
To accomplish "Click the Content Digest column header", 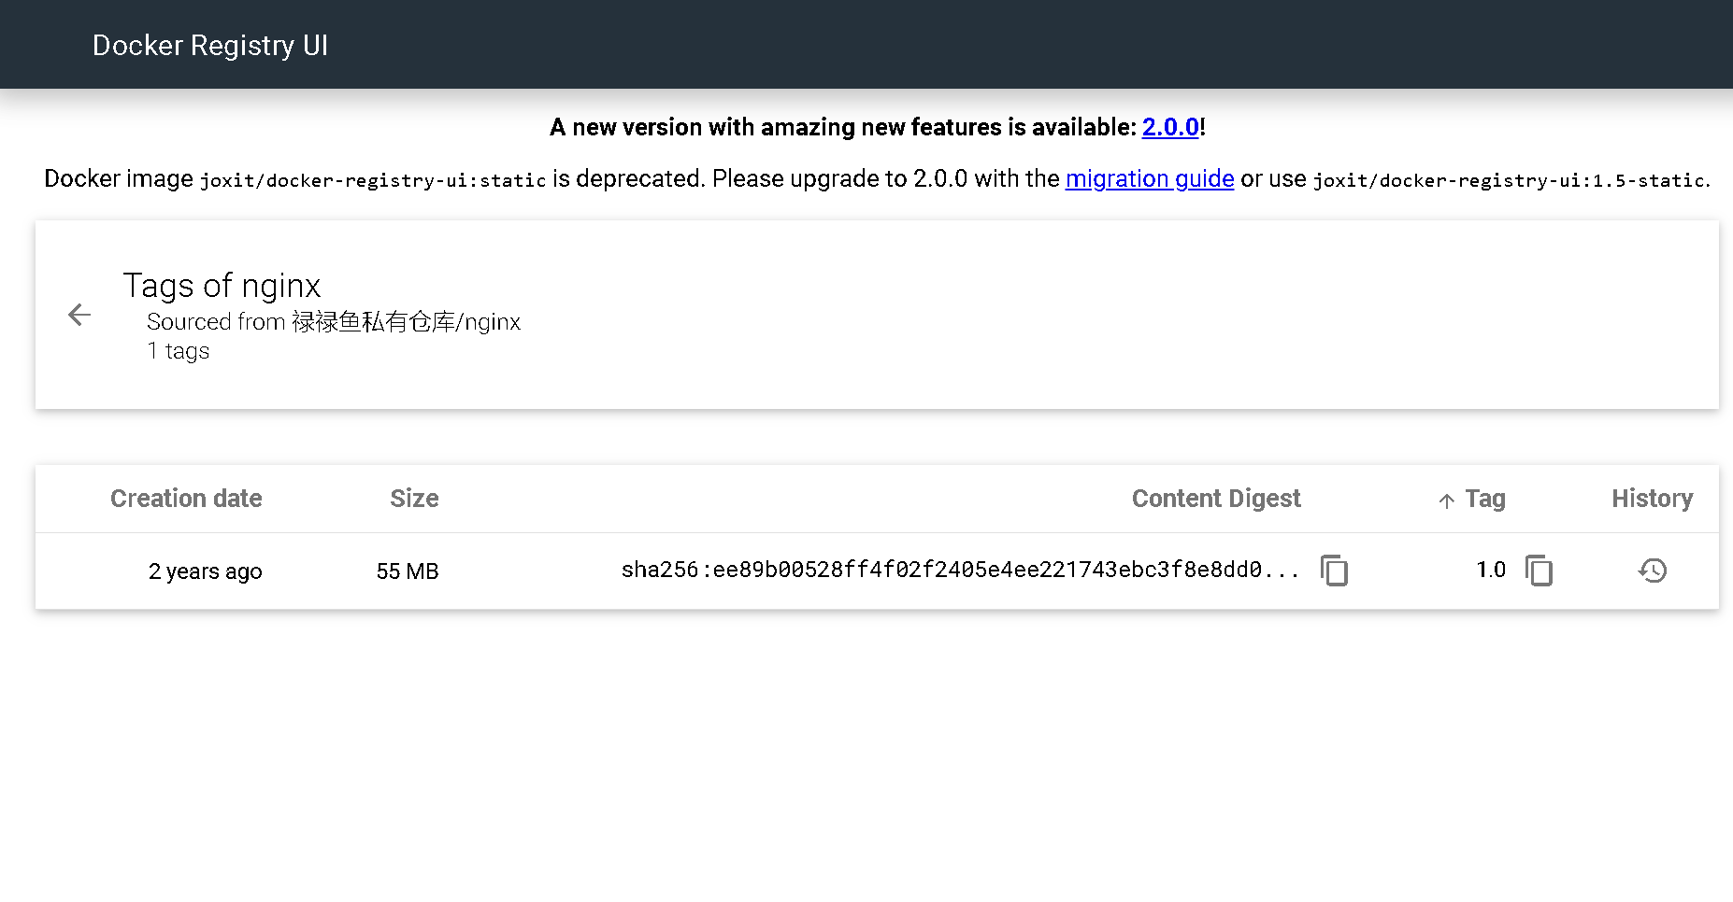I will click(1216, 499).
